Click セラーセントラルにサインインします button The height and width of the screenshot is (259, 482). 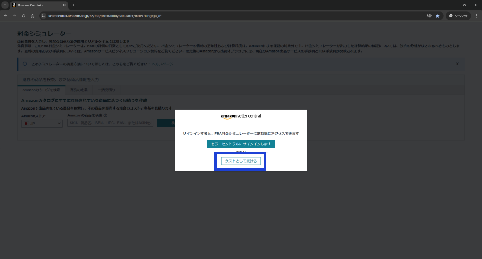(x=241, y=144)
